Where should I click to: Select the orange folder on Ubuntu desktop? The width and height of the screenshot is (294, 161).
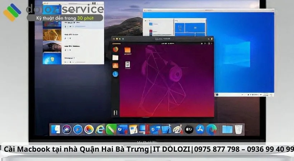(127, 50)
